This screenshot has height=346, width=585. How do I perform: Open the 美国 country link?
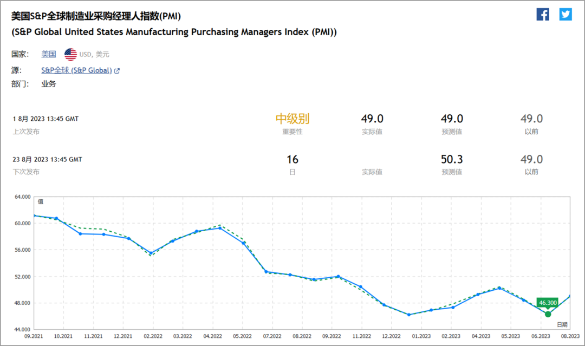pos(49,54)
